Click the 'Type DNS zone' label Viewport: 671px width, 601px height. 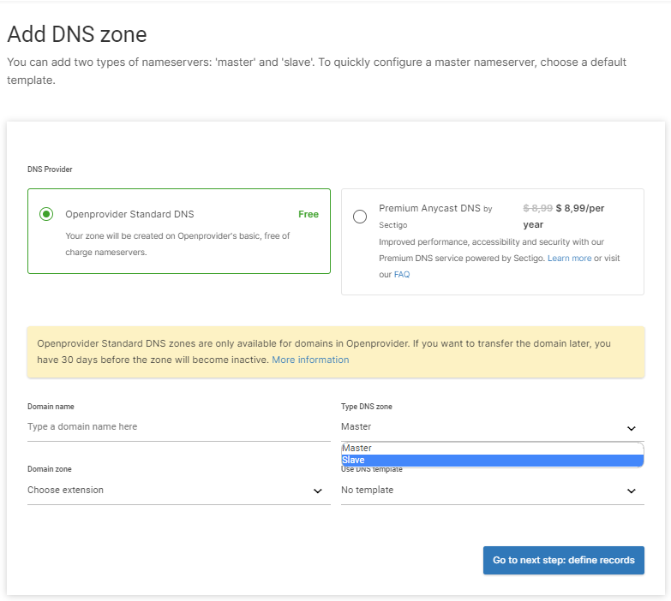click(366, 407)
